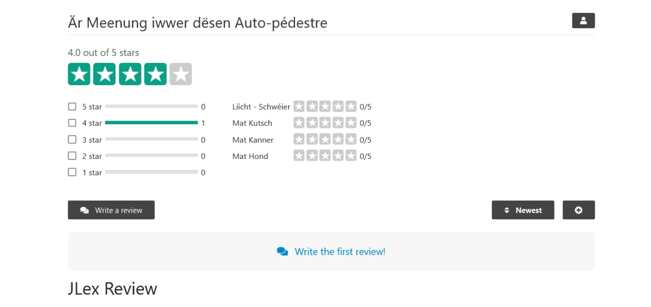Click the JLex Review heading

pos(112,289)
